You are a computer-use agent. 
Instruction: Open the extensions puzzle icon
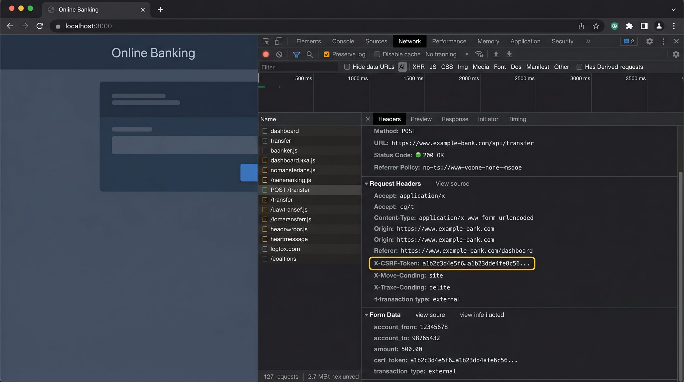click(x=629, y=26)
